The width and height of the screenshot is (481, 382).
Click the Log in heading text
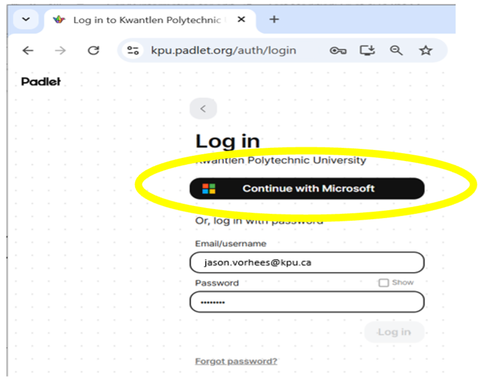click(x=228, y=141)
